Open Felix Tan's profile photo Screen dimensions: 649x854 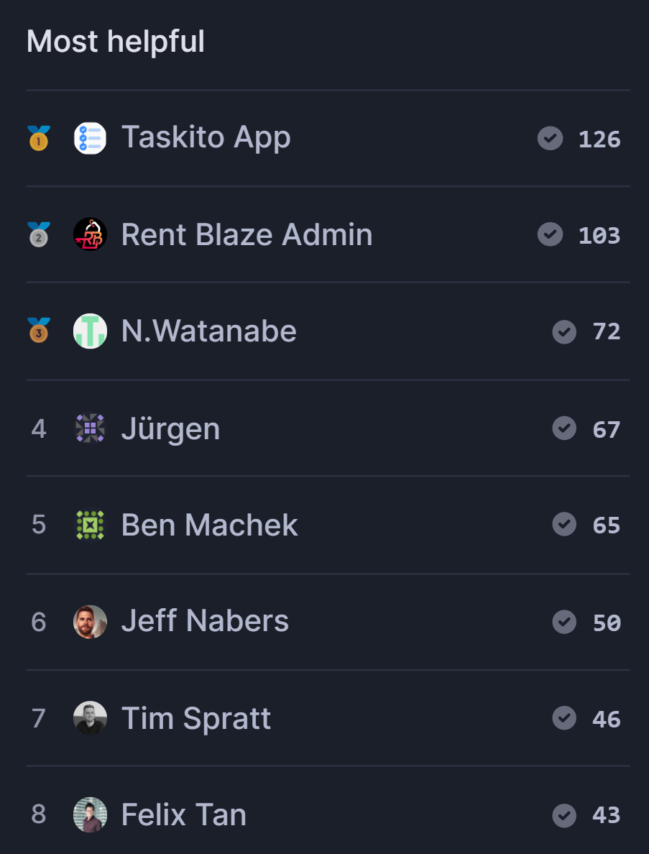tap(91, 814)
